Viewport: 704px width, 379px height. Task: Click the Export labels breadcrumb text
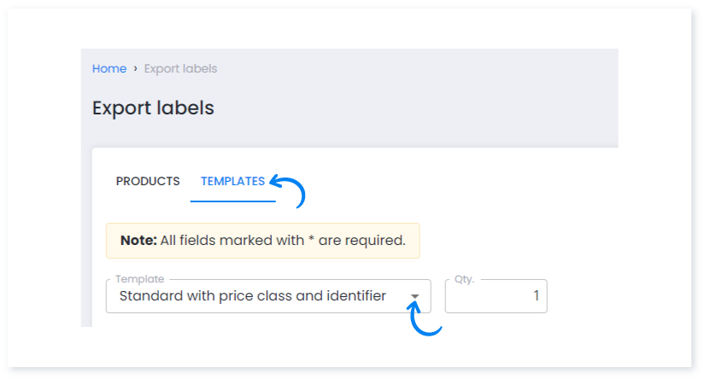180,68
